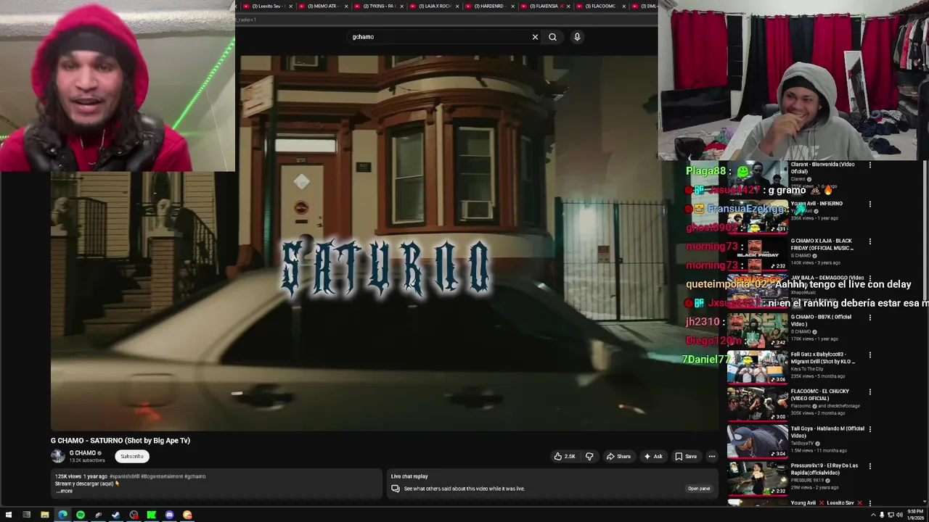Clear the gchamo search text with X
The width and height of the screenshot is (929, 522).
coord(535,37)
